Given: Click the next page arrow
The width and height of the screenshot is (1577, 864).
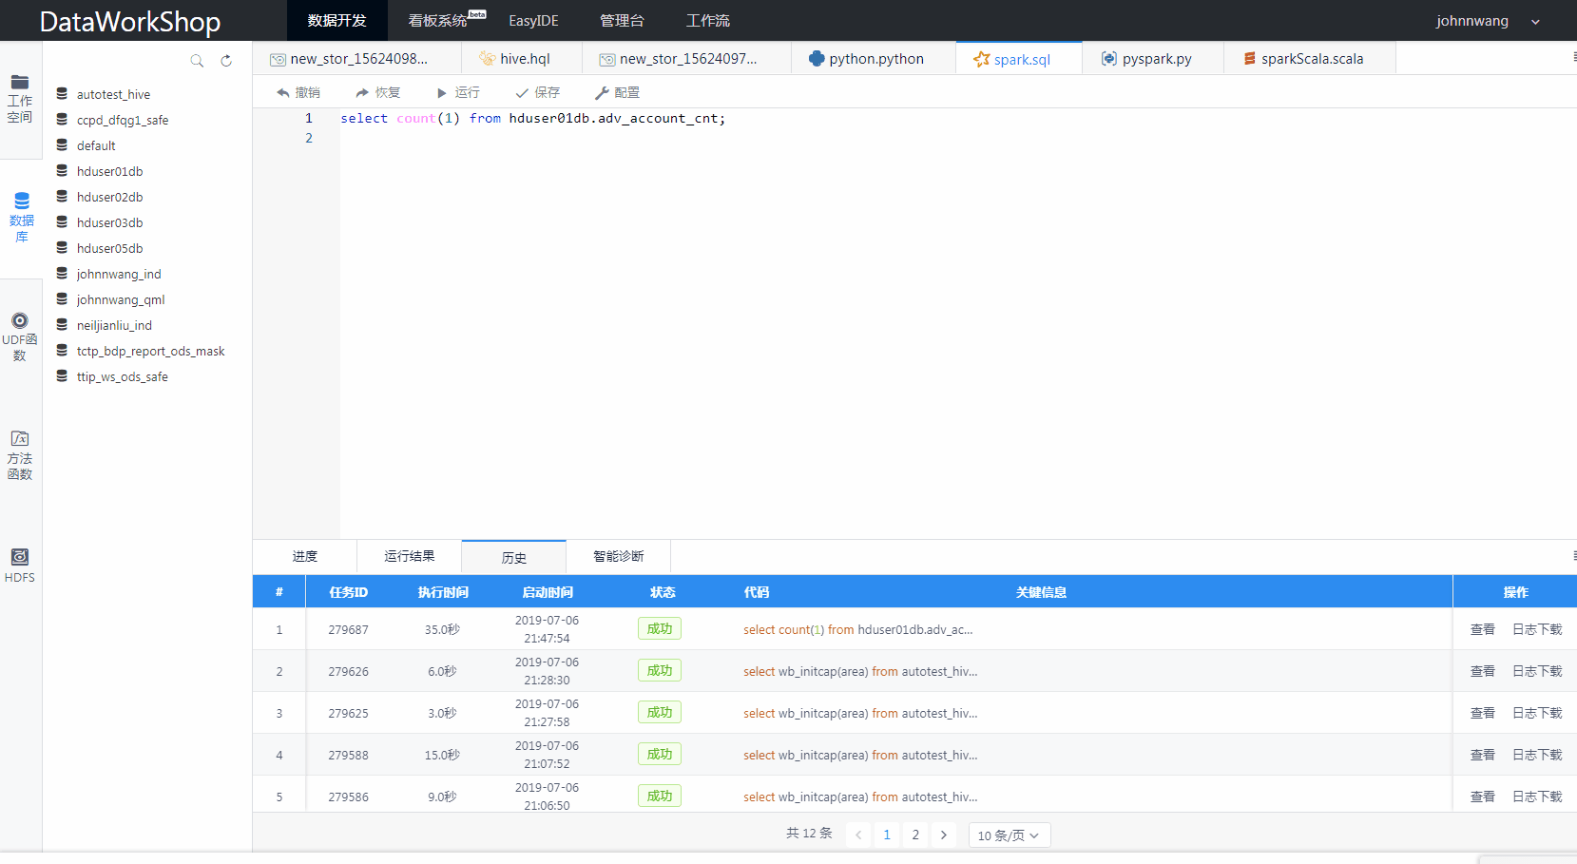Looking at the screenshot, I should pyautogui.click(x=944, y=835).
